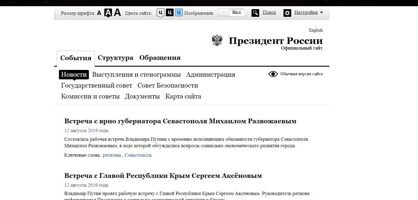Open the Севастополь keyword tag
418x200 pixels.
(138, 155)
